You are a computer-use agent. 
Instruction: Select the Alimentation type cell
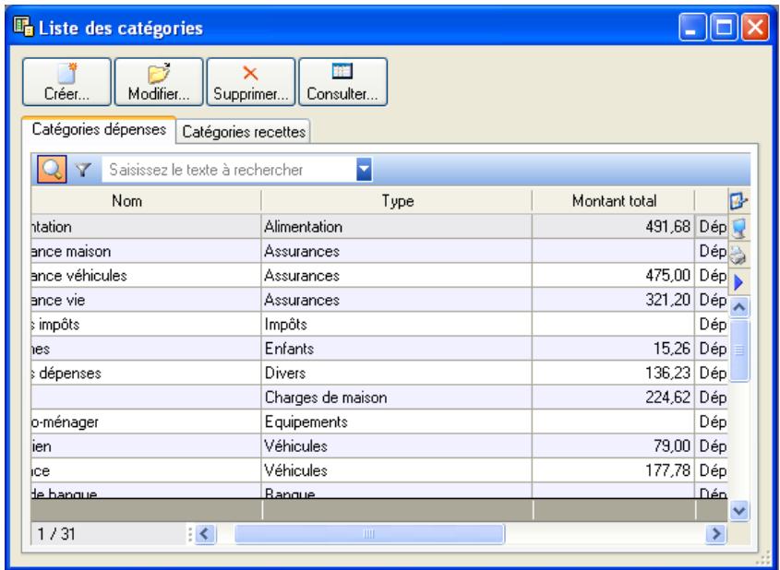tap(397, 227)
